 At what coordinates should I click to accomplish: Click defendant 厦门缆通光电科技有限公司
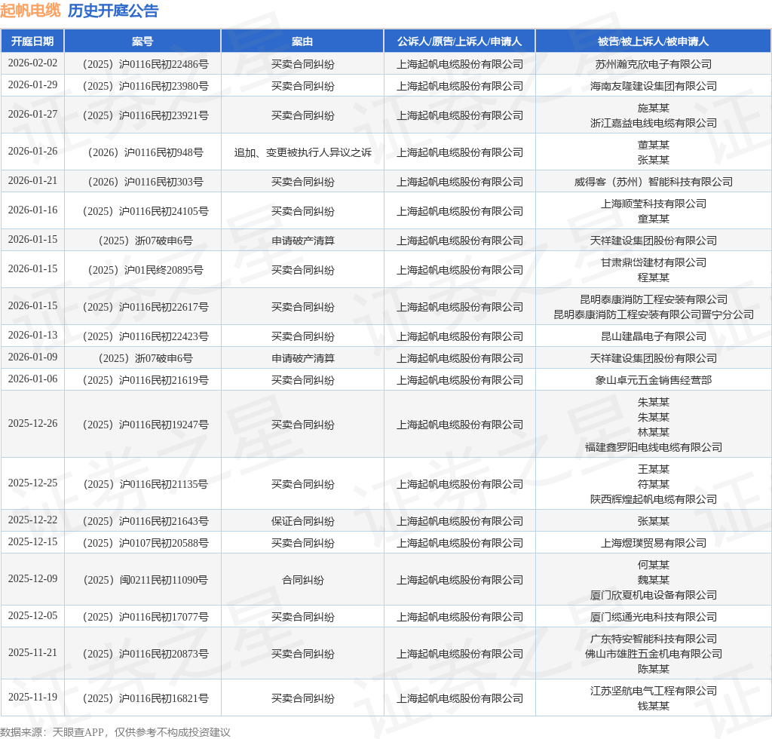(654, 617)
